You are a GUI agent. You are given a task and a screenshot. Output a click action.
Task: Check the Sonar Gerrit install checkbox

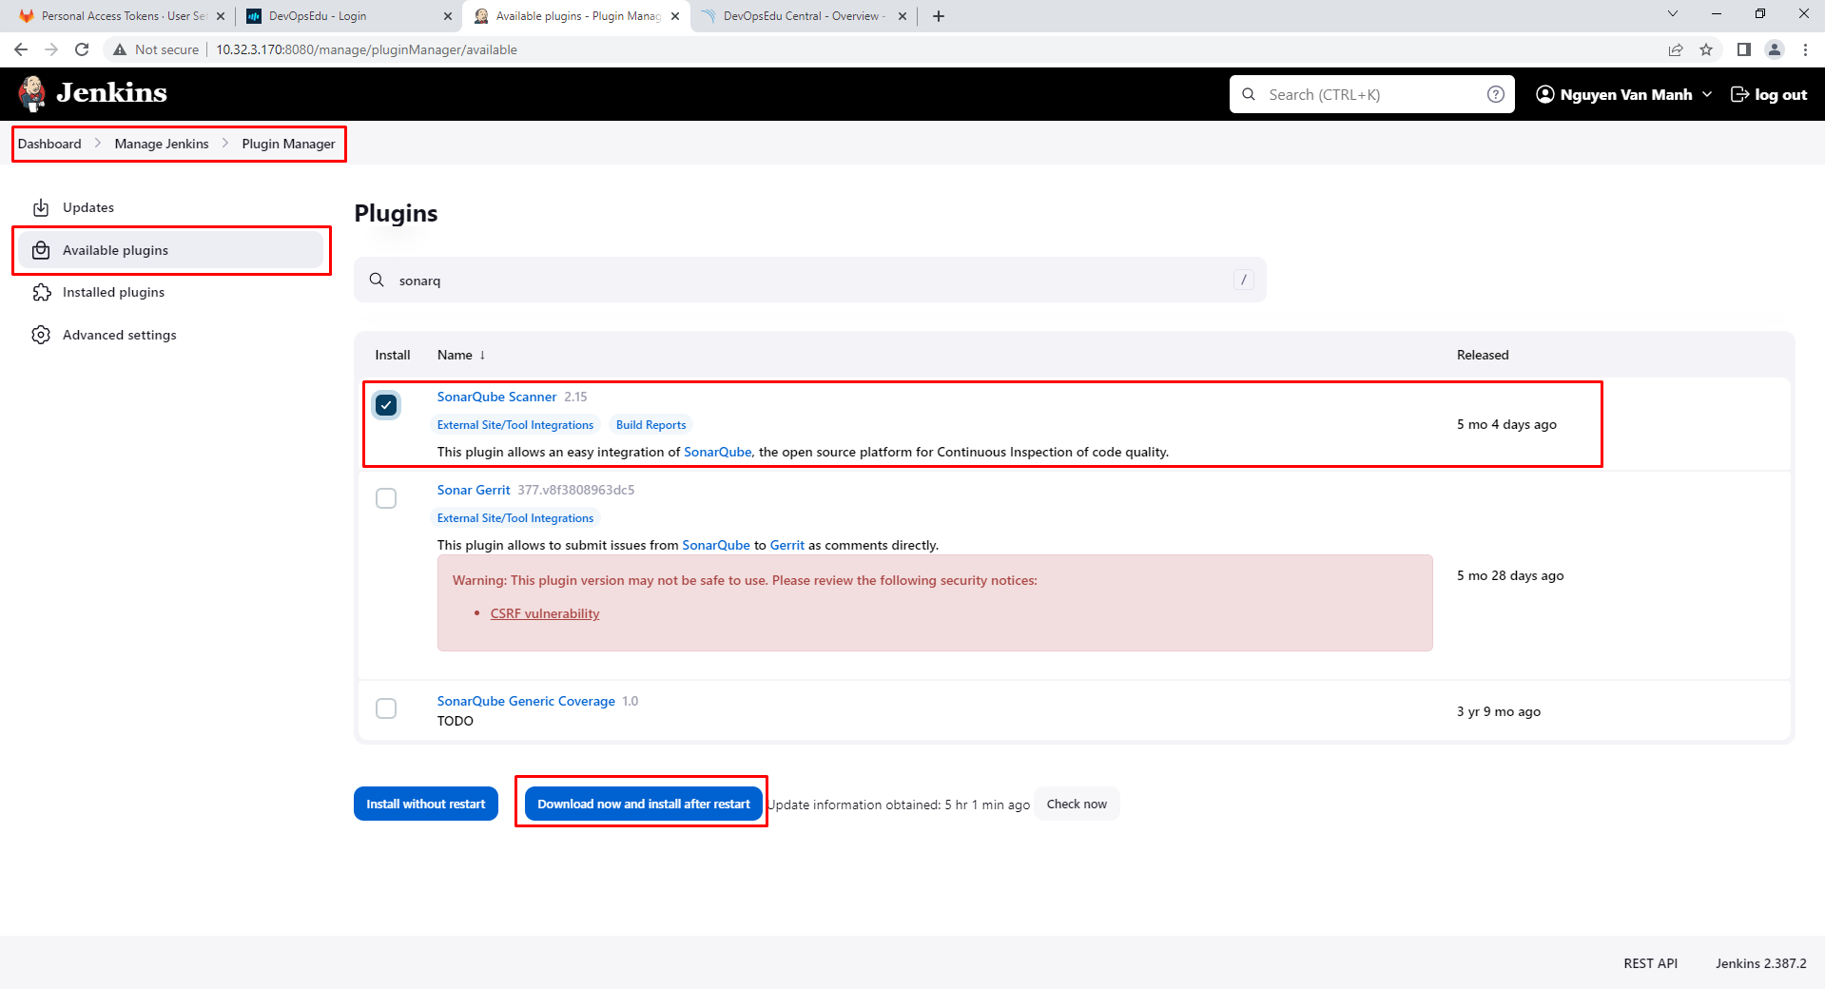coord(386,498)
